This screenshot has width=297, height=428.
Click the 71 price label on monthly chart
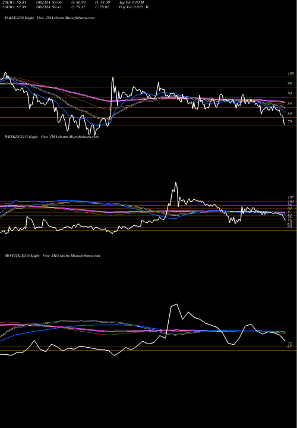(x=290, y=343)
